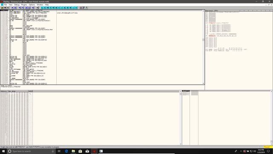The image size is (273, 154).
Task: Click the disassembly pane scrollbar thumb
Action: 203,40
